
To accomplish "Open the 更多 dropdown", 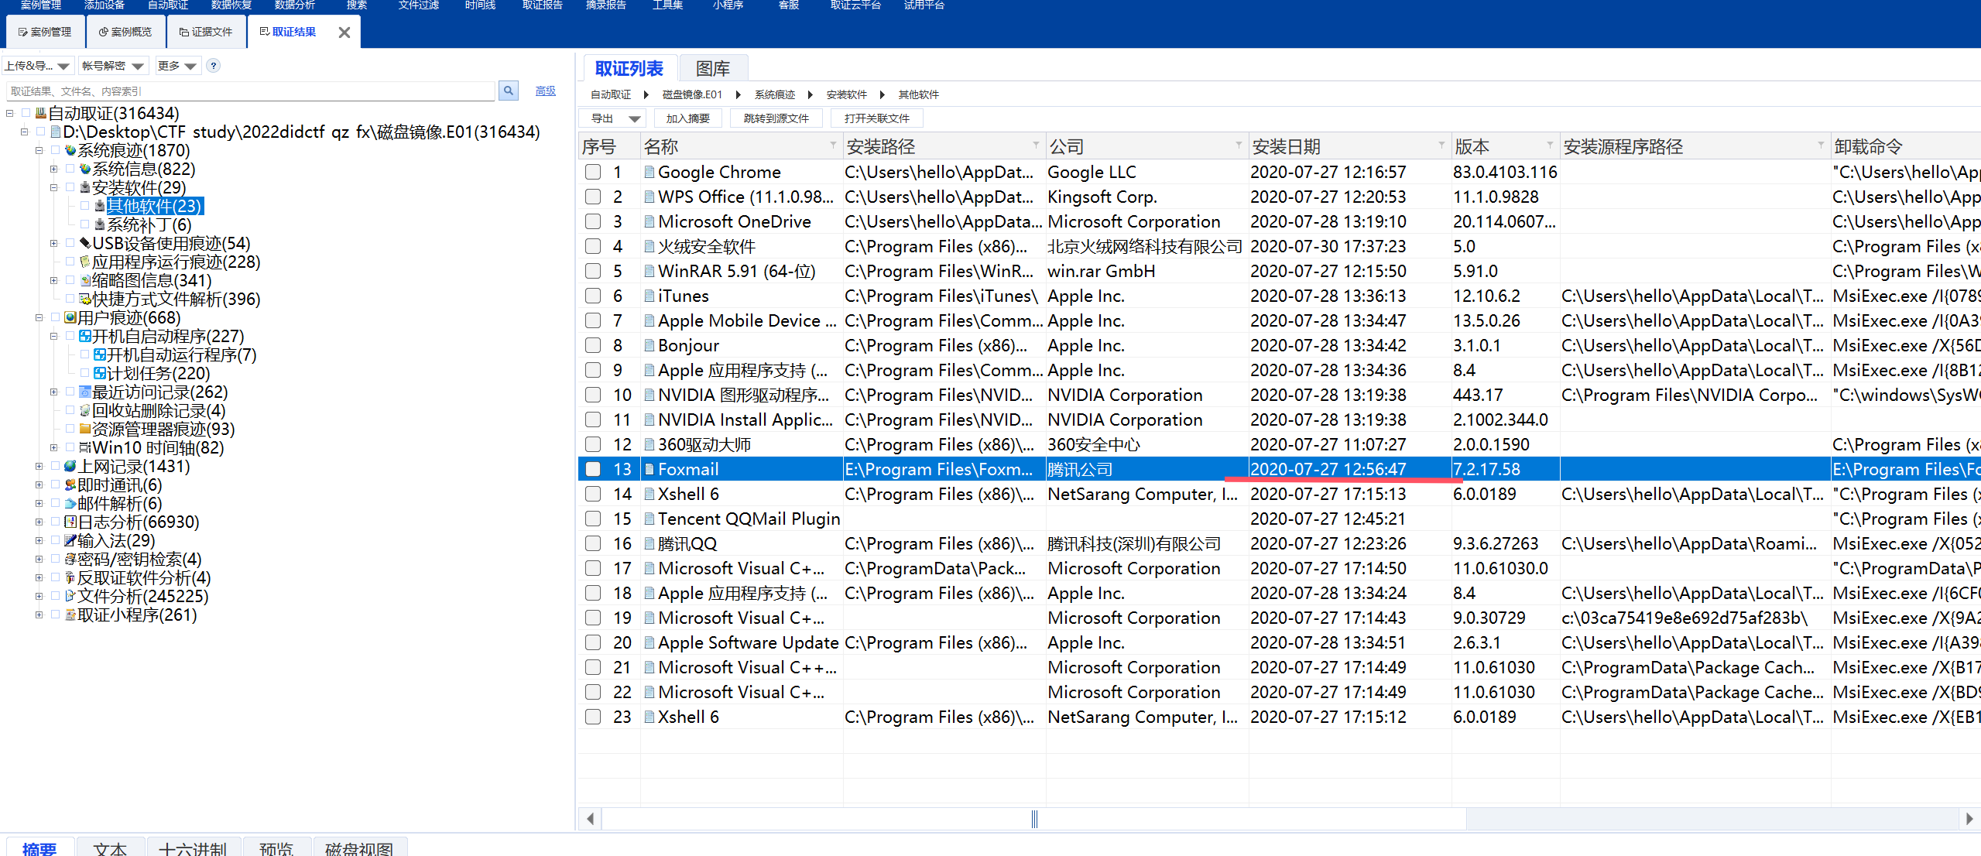I will pos(177,66).
